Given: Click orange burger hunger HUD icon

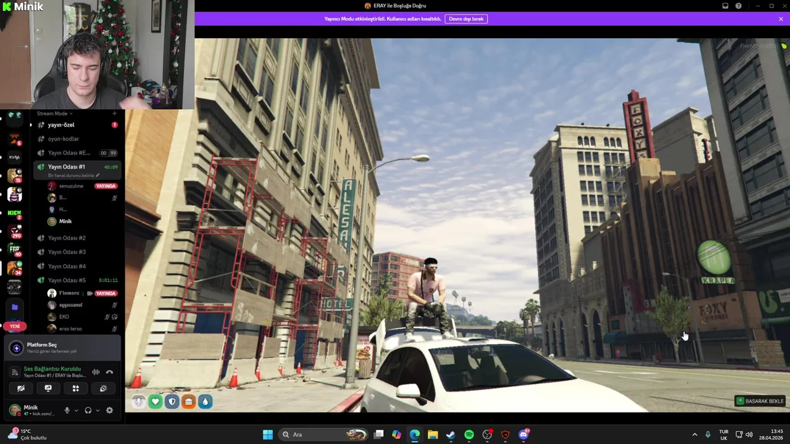Looking at the screenshot, I should click(x=189, y=401).
